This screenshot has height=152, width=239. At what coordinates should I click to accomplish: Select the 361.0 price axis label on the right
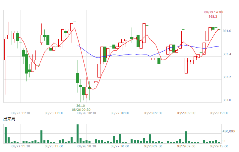click(227, 100)
